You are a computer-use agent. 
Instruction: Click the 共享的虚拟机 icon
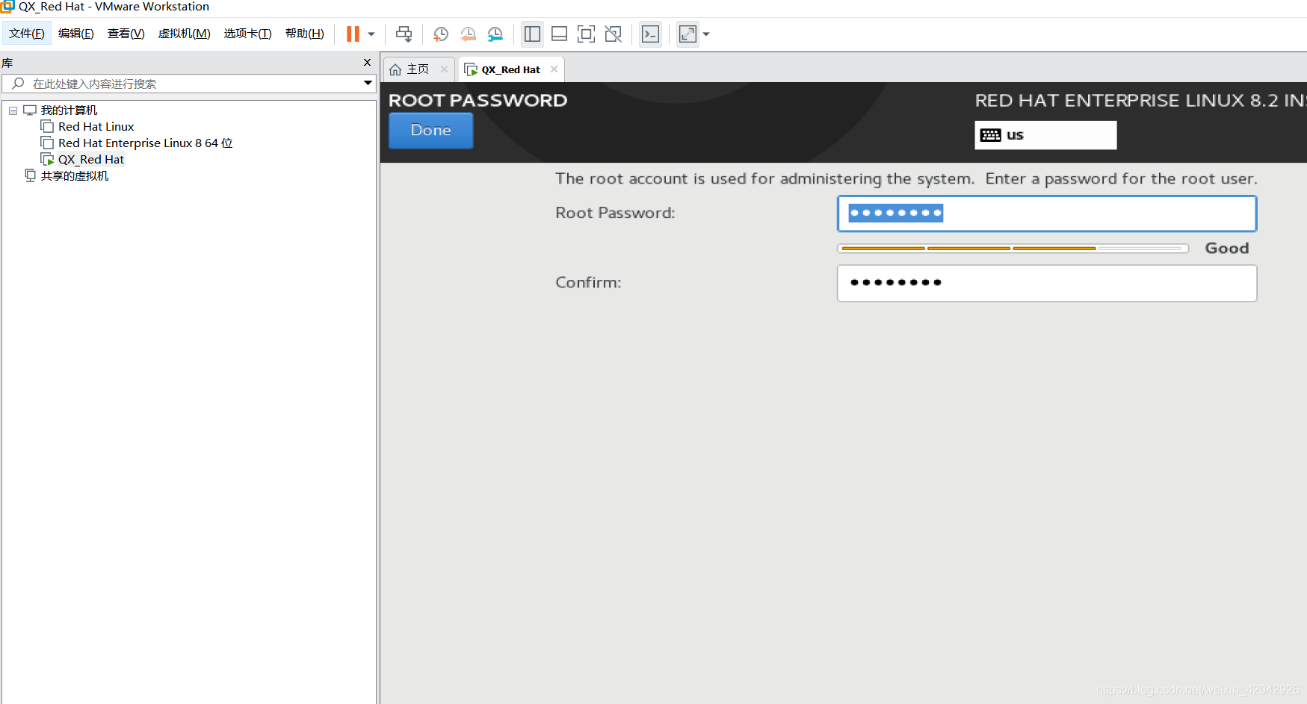coord(30,176)
